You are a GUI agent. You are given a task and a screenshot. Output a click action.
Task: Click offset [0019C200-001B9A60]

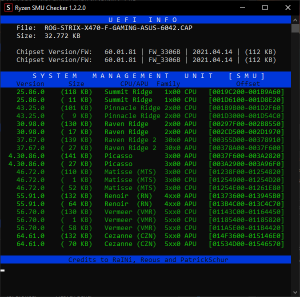[x=246, y=92]
